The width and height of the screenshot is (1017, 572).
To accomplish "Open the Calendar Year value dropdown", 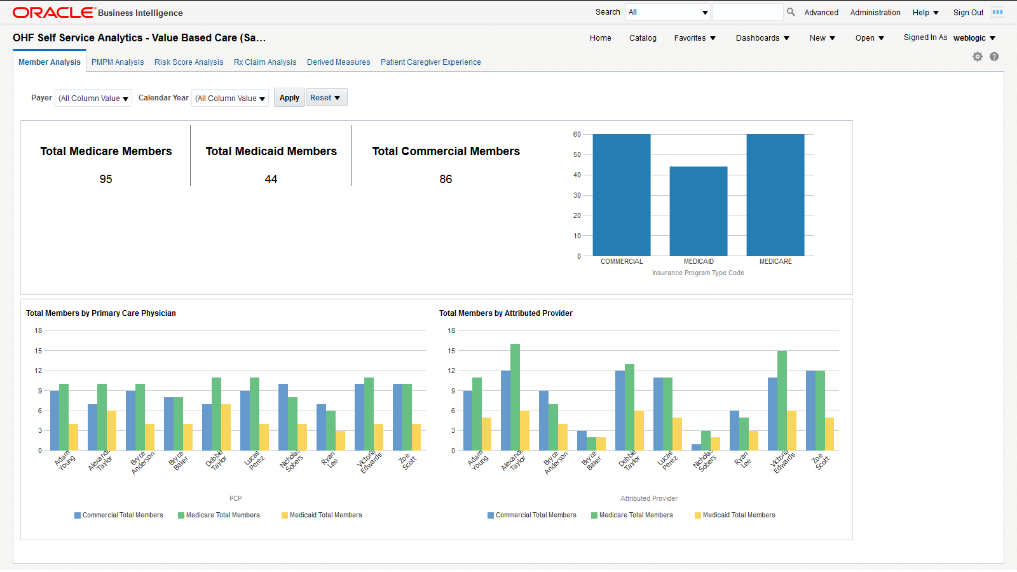I will pyautogui.click(x=229, y=98).
